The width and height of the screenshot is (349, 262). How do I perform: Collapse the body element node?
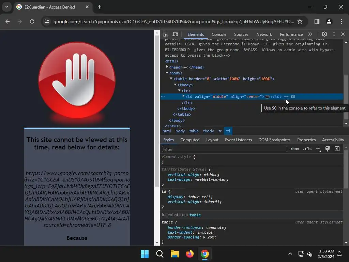click(167, 73)
